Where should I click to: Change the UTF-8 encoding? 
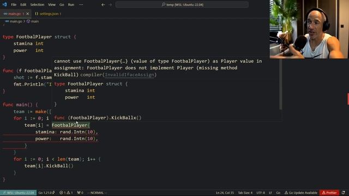coord(261,193)
